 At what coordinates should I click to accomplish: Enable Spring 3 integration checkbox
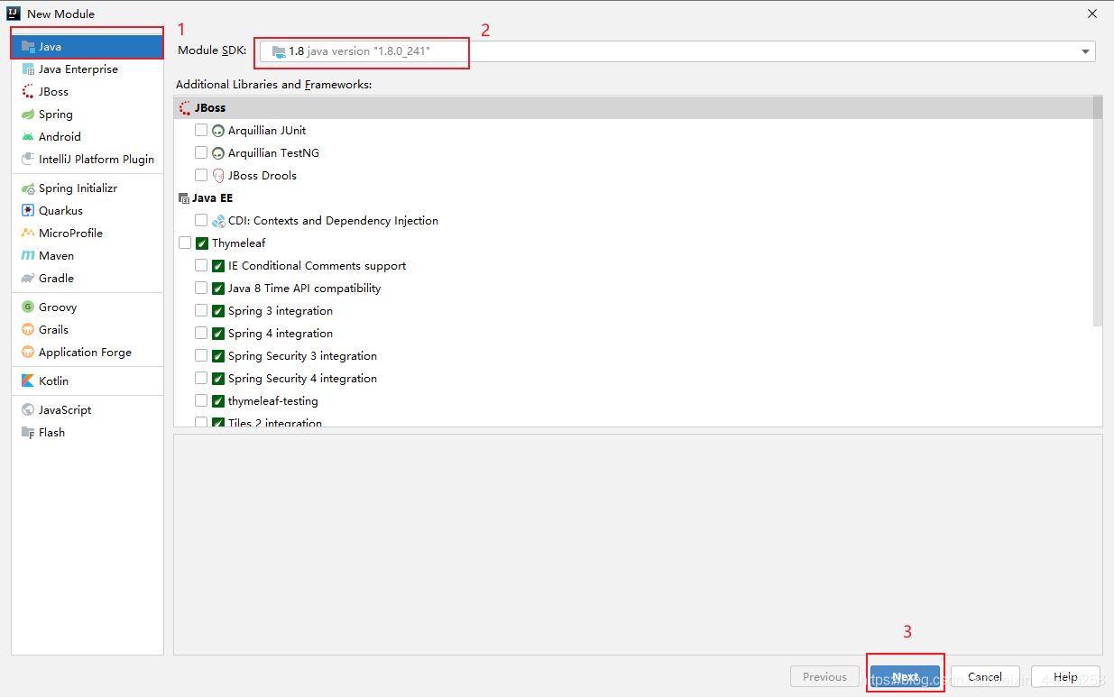[201, 310]
